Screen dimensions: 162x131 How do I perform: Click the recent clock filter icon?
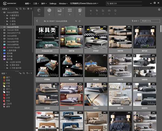[115, 10]
